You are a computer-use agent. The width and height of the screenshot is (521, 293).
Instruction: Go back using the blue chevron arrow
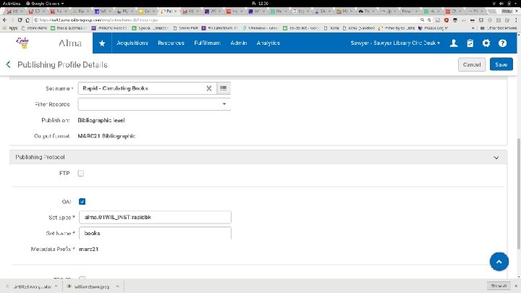(8, 64)
